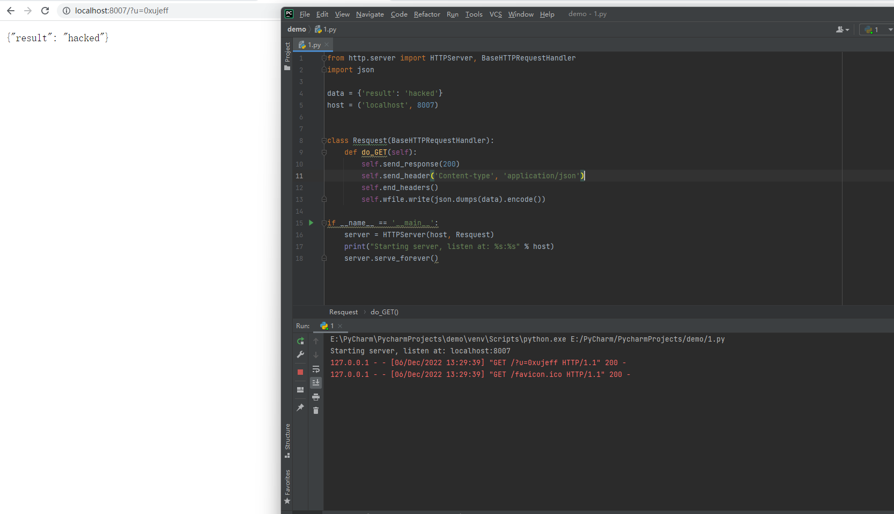
Task: Open the Structure tool window
Action: click(287, 441)
